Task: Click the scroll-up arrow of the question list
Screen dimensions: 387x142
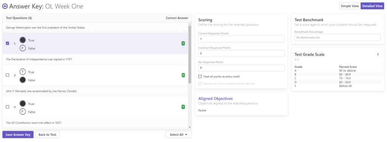Action: click(x=190, y=24)
